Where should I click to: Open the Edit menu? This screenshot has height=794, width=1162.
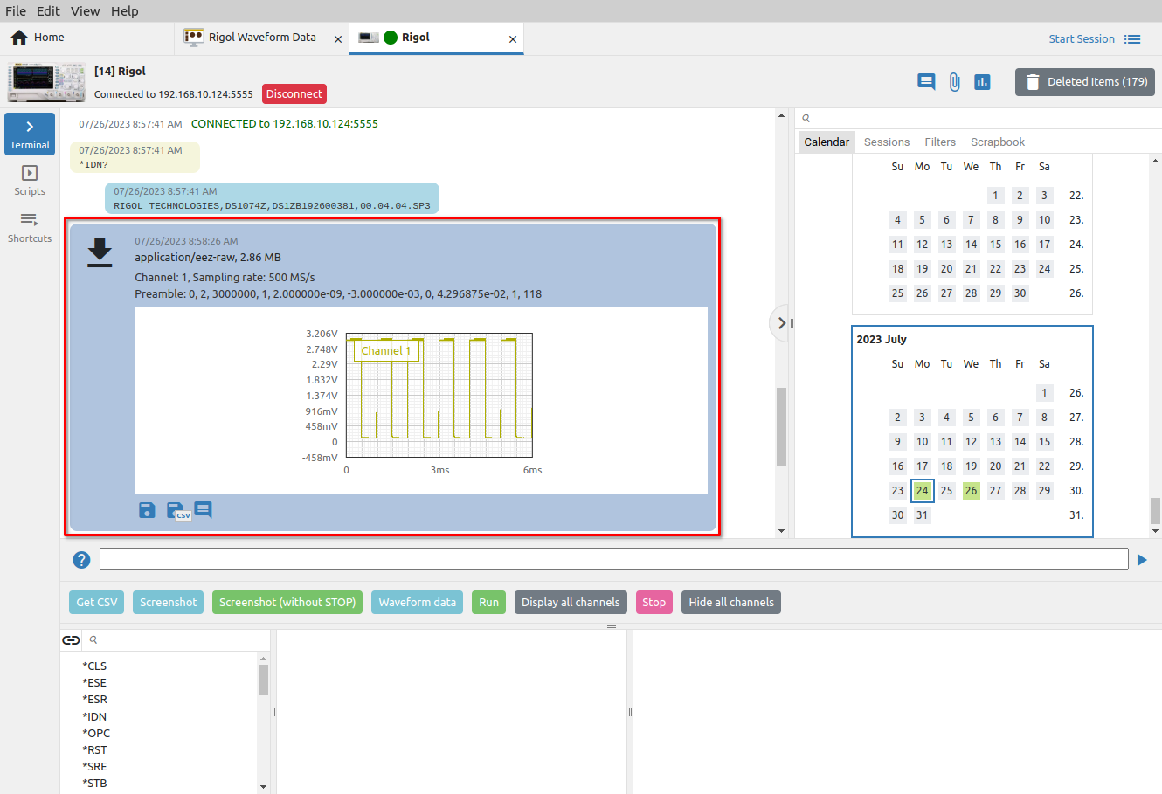point(48,11)
